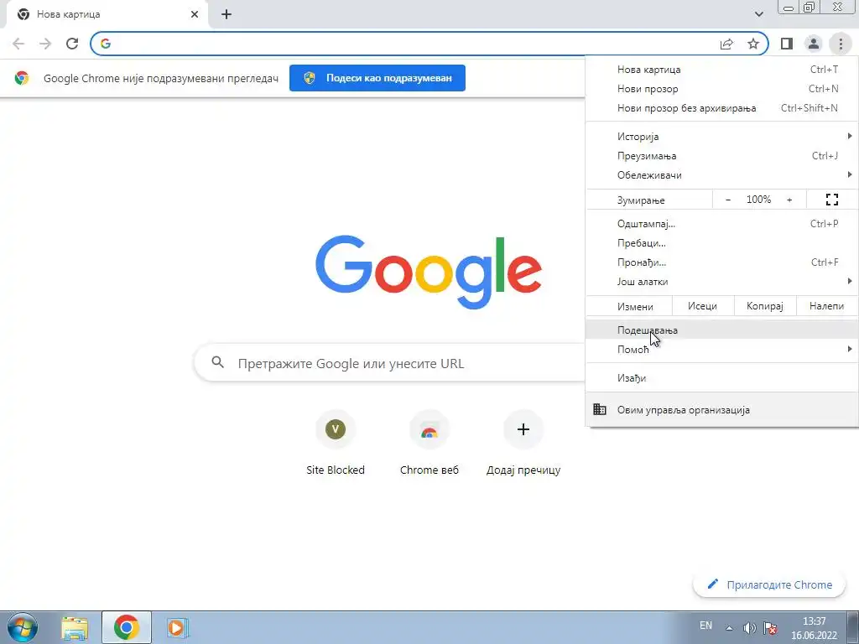Image resolution: width=859 pixels, height=644 pixels.
Task: Increase zoom with the plus button
Action: [x=789, y=200]
